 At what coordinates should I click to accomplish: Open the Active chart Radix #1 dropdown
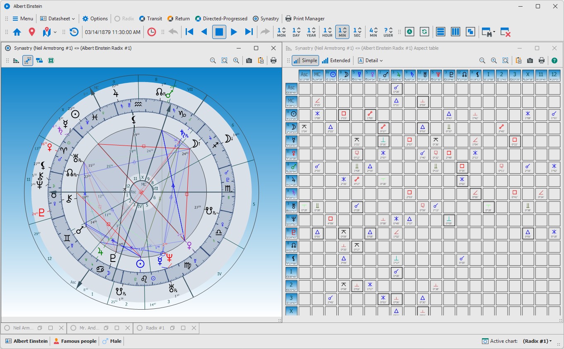point(537,341)
